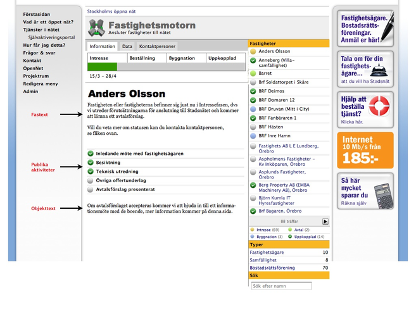Open the Data tab
416x312 pixels.
(x=127, y=47)
